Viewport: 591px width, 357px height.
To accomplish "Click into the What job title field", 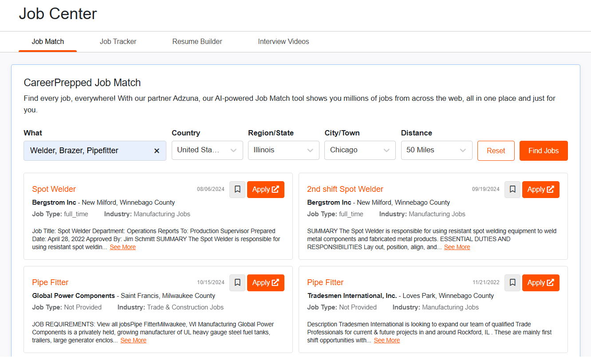I will point(89,151).
